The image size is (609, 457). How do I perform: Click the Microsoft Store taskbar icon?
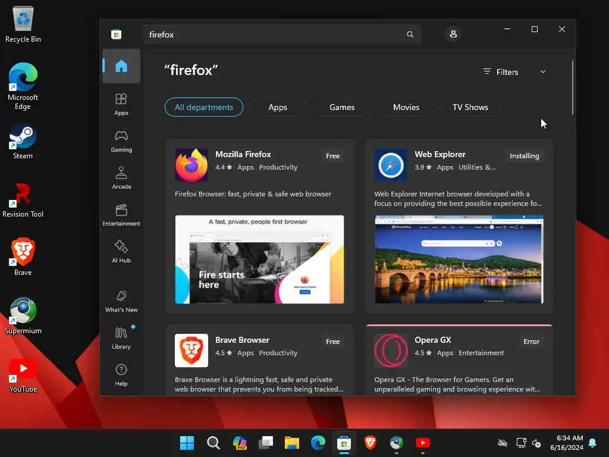pyautogui.click(x=344, y=443)
